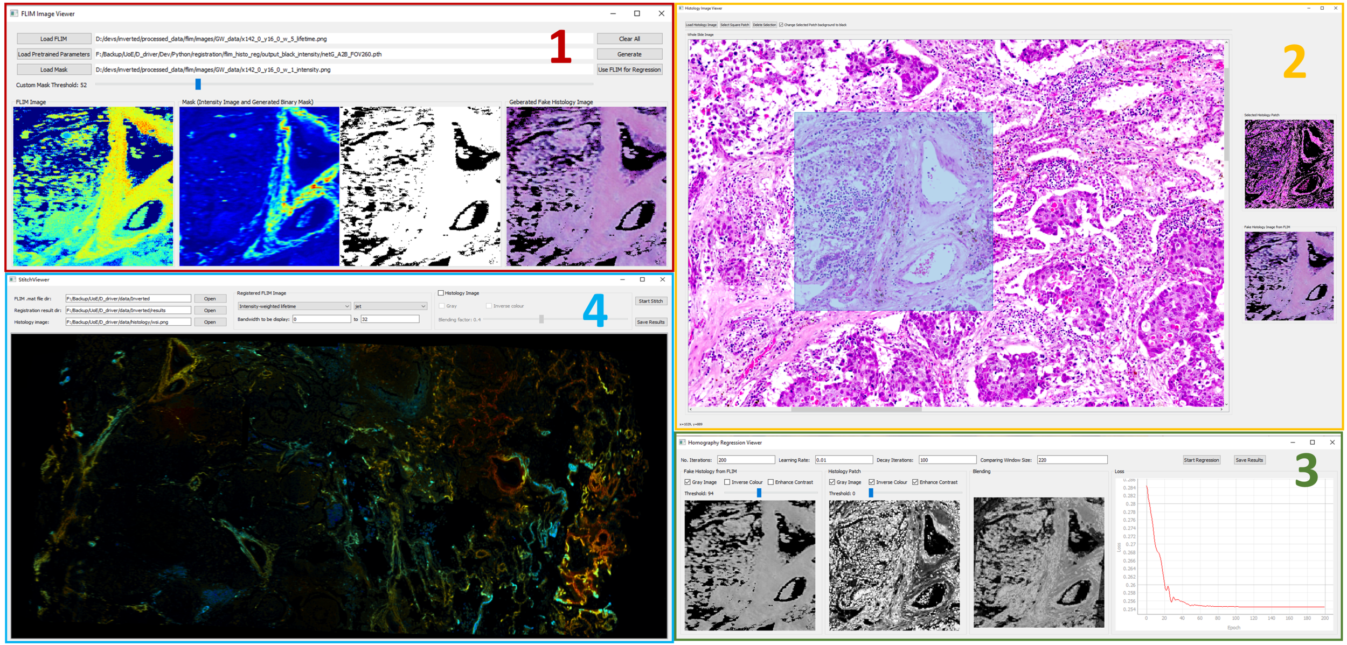Click the Learning Rate input field
The image size is (1347, 645).
tap(843, 460)
